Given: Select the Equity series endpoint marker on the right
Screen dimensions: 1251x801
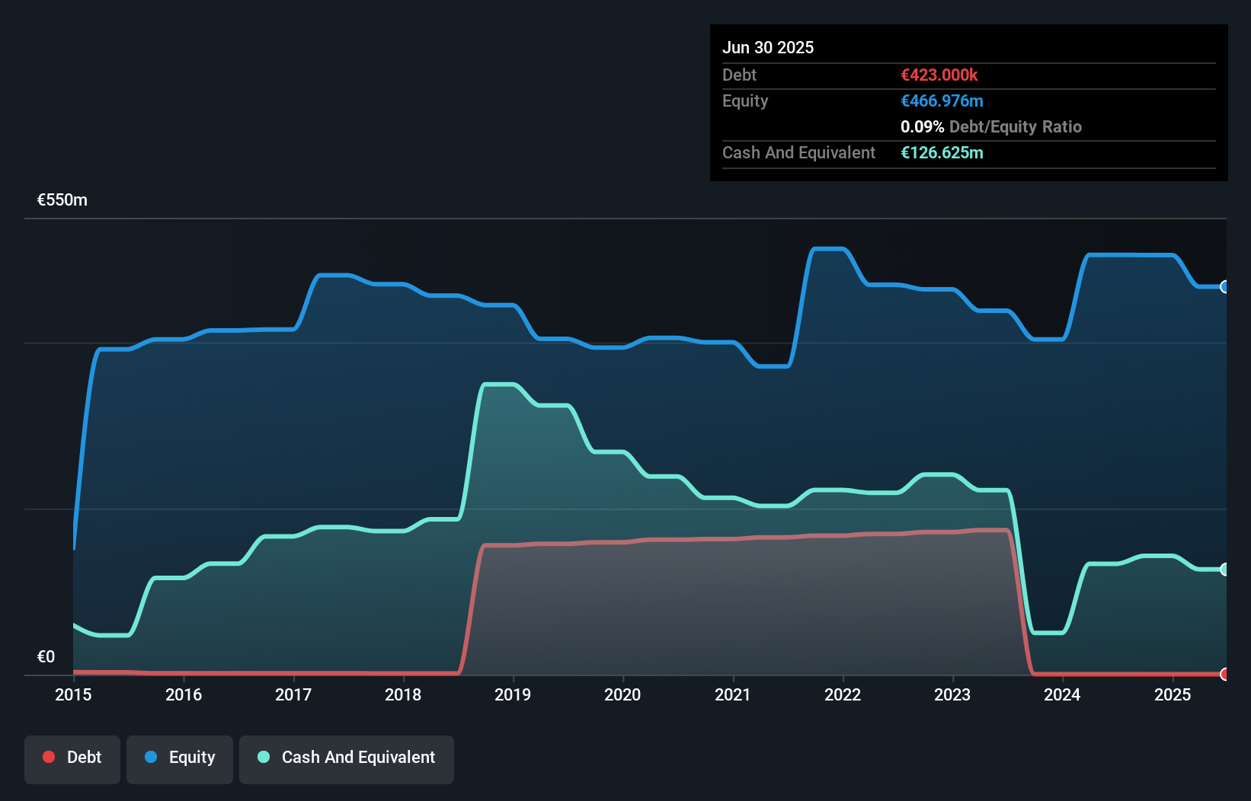Looking at the screenshot, I should point(1224,287).
